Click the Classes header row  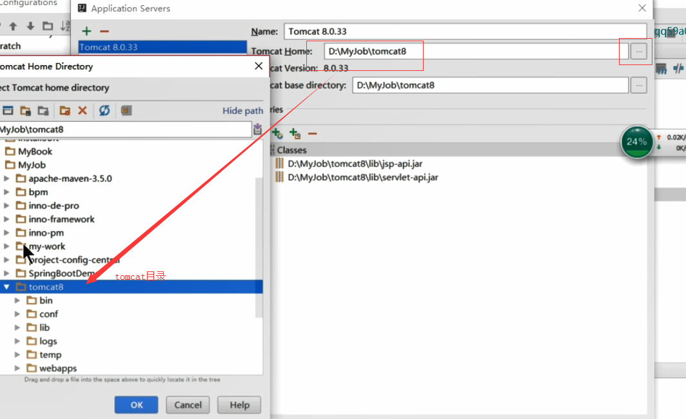[458, 150]
